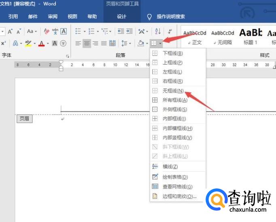Toggle character shading gray A icon
Image resolution: width=276 pixels, height=222 pixels.
55,43
